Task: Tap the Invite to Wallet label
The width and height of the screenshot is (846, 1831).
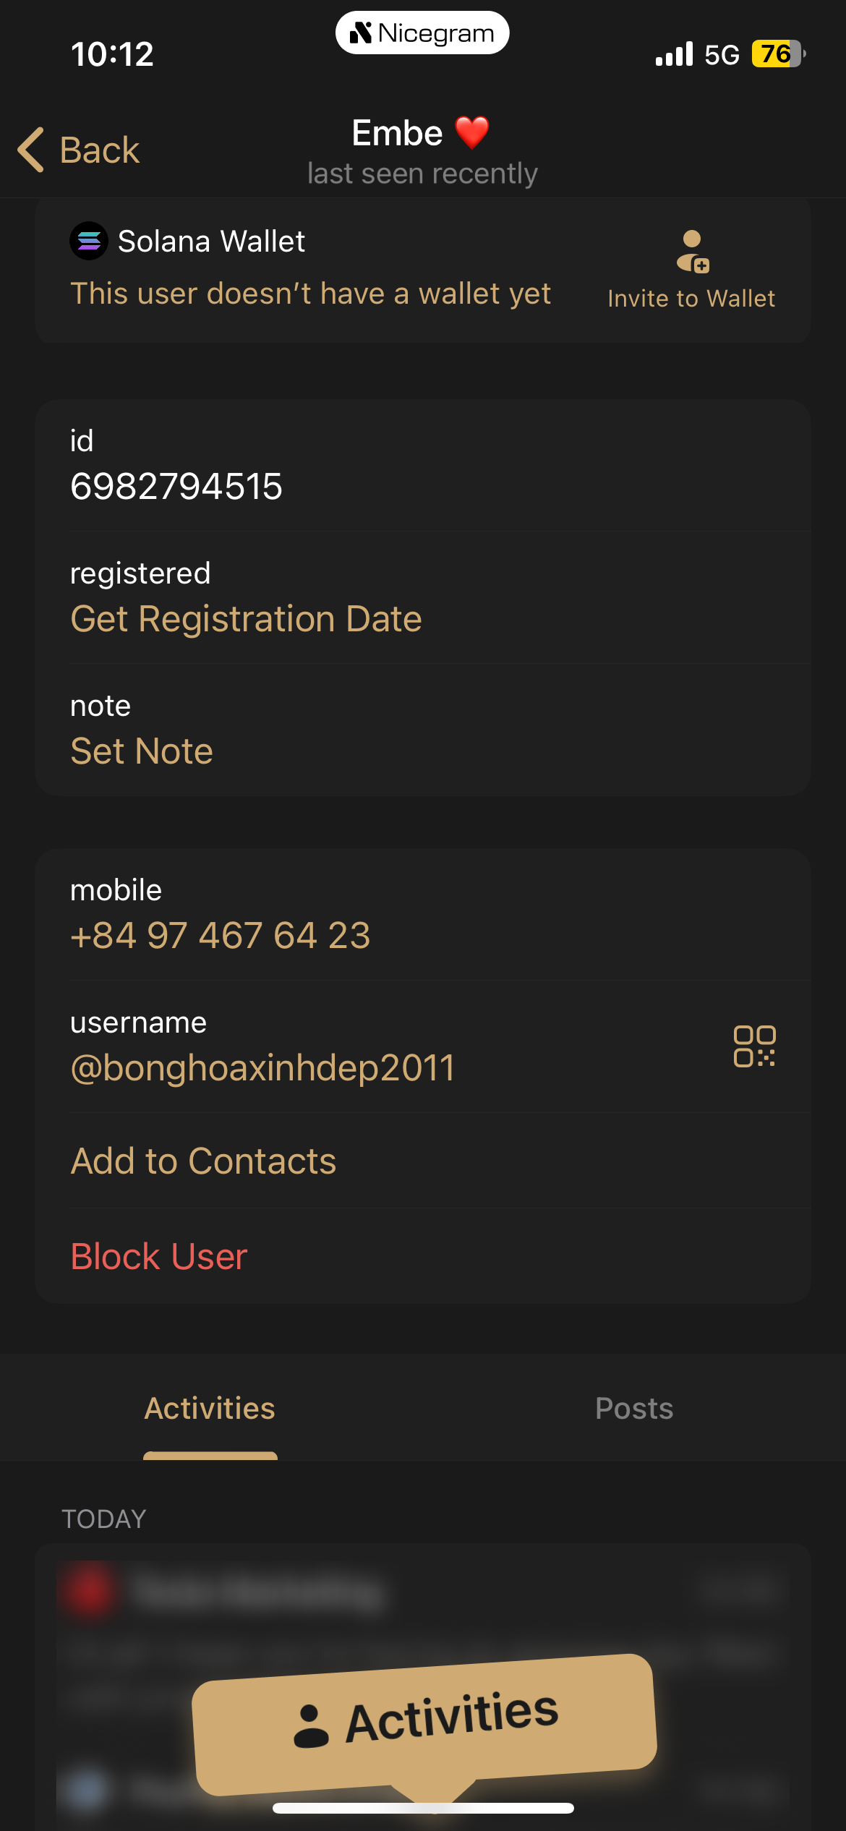Action: point(691,299)
